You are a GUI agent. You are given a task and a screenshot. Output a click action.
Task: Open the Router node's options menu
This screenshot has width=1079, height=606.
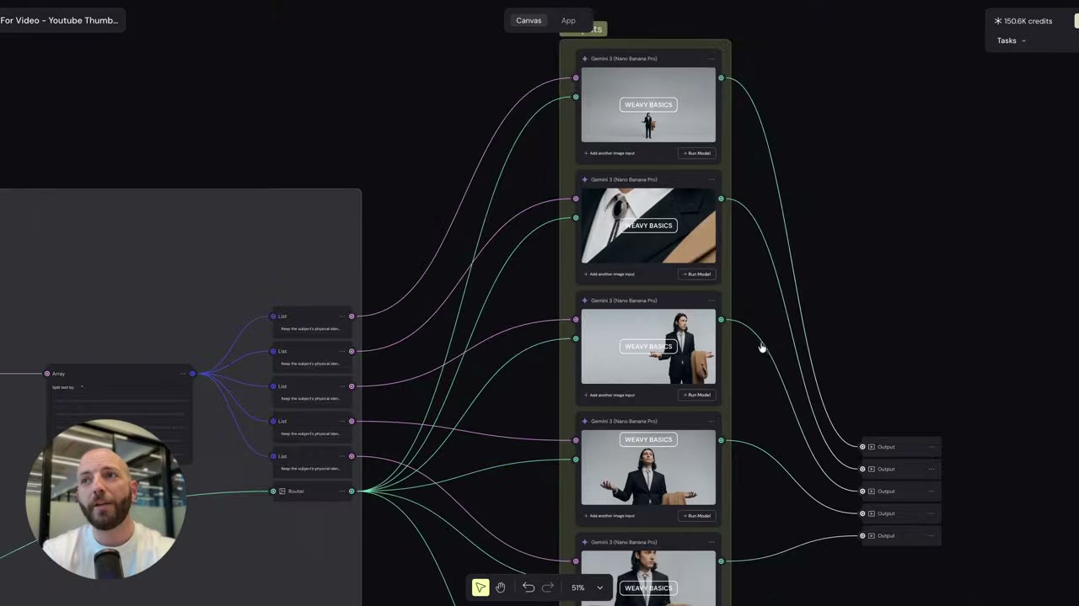[x=341, y=491]
